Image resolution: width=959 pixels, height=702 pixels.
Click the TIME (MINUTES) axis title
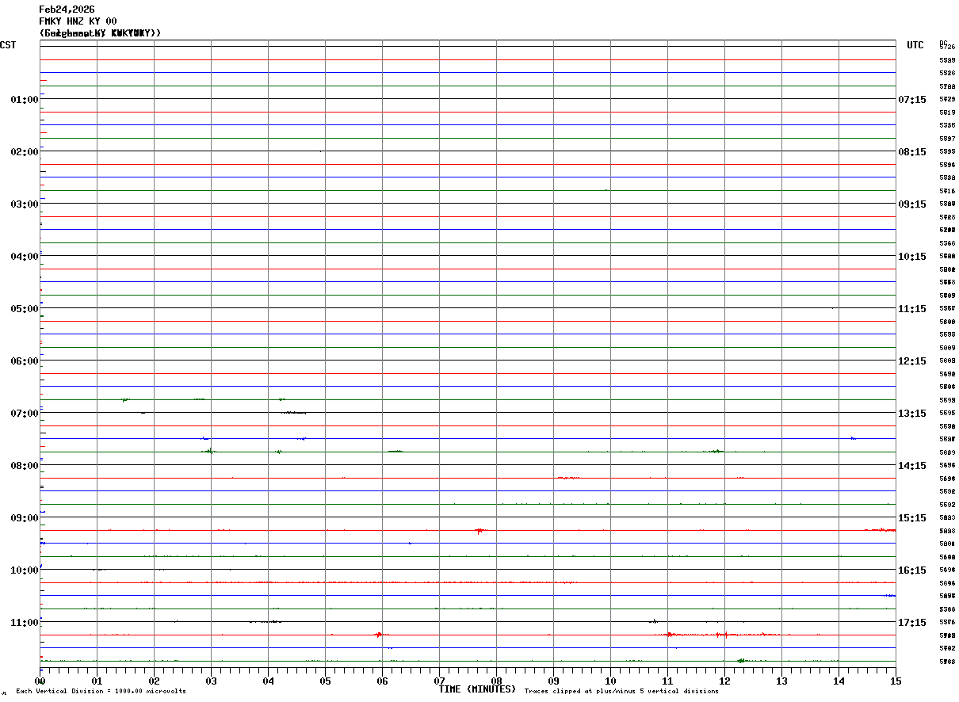pyautogui.click(x=477, y=689)
